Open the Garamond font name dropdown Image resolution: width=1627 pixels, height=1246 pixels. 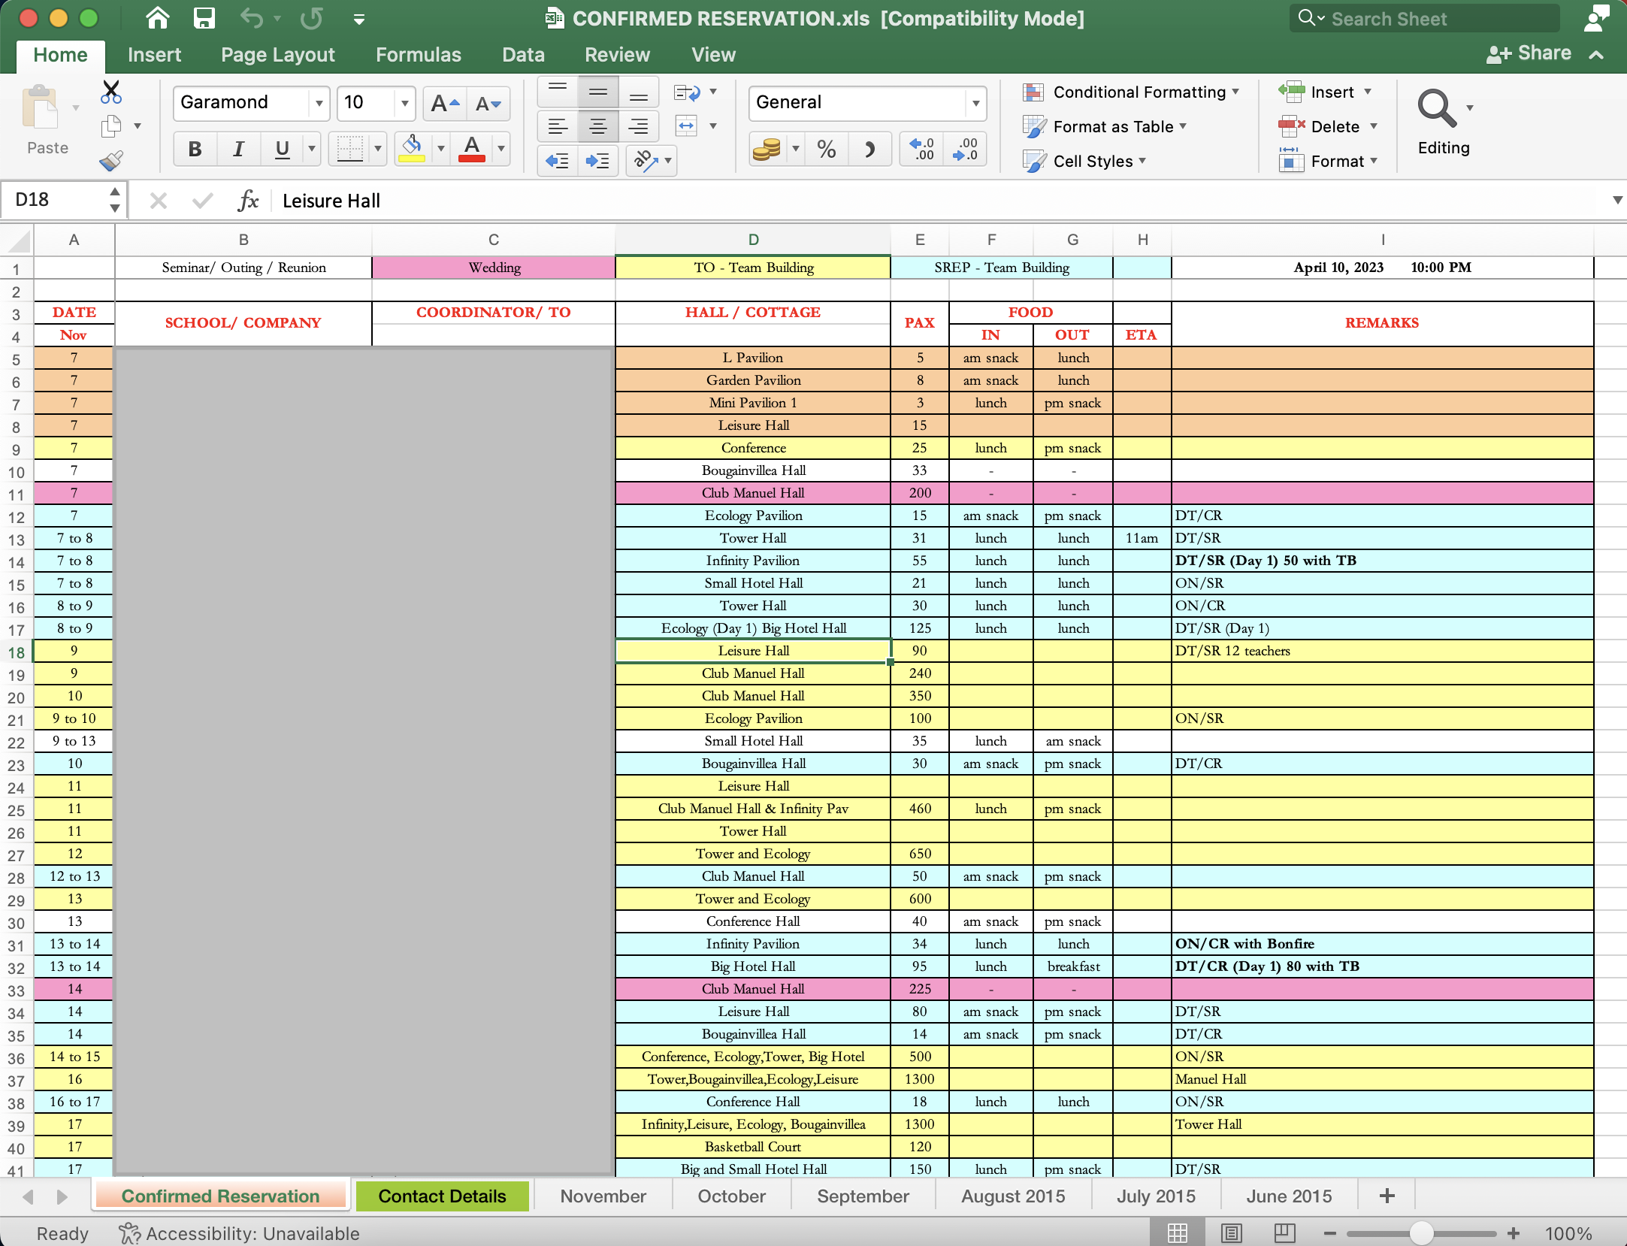click(319, 103)
